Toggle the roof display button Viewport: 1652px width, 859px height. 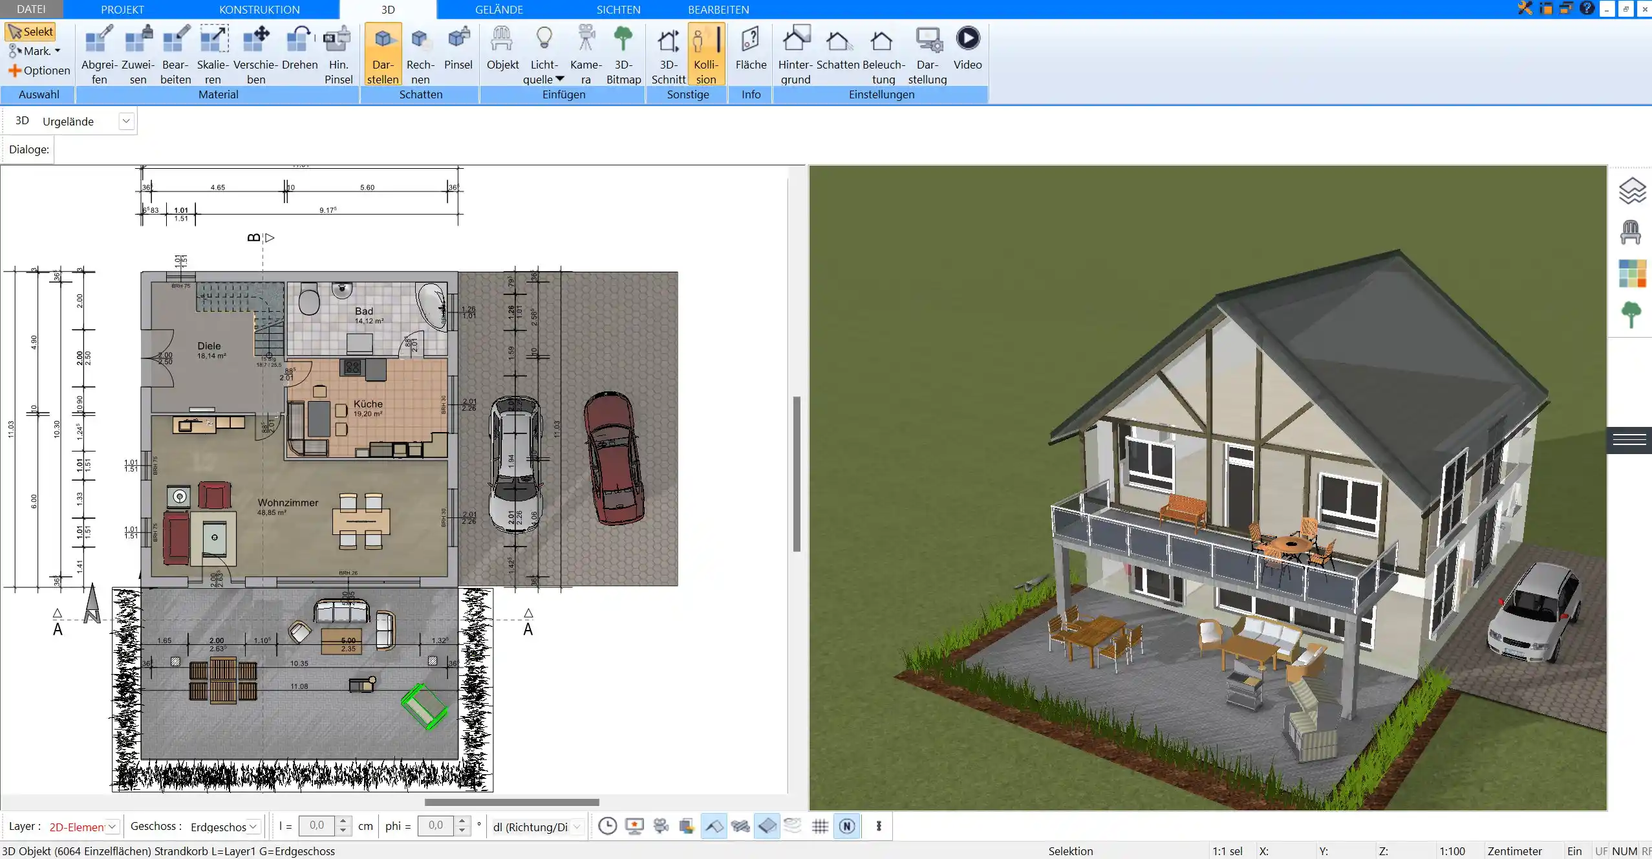tap(714, 826)
